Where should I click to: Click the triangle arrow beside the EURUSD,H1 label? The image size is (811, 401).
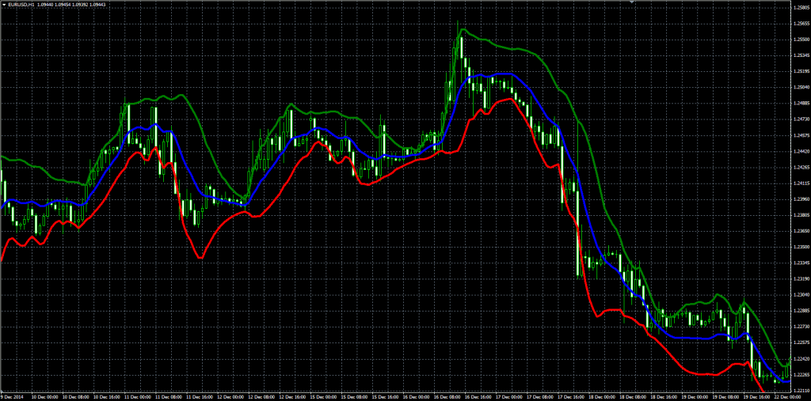[3, 6]
